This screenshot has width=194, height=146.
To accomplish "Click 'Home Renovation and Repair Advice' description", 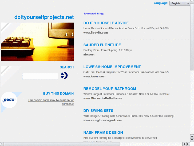I will pos(126,28).
